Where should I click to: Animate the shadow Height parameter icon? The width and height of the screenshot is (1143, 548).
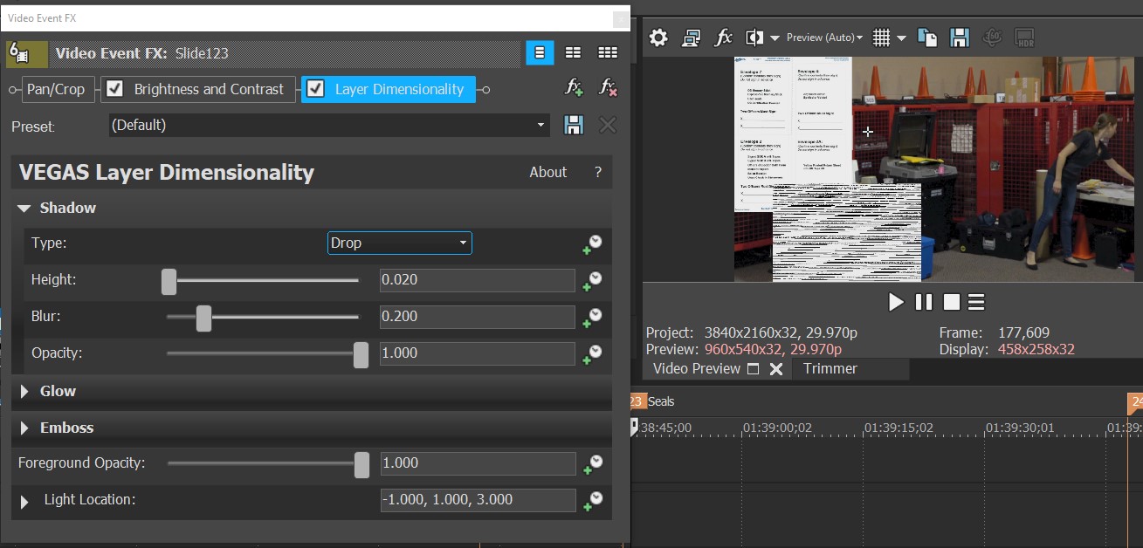point(593,280)
